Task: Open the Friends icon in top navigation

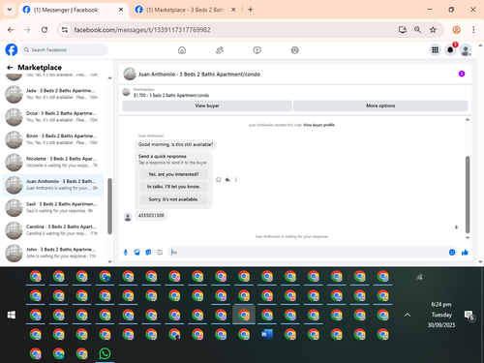Action: pyautogui.click(x=220, y=50)
